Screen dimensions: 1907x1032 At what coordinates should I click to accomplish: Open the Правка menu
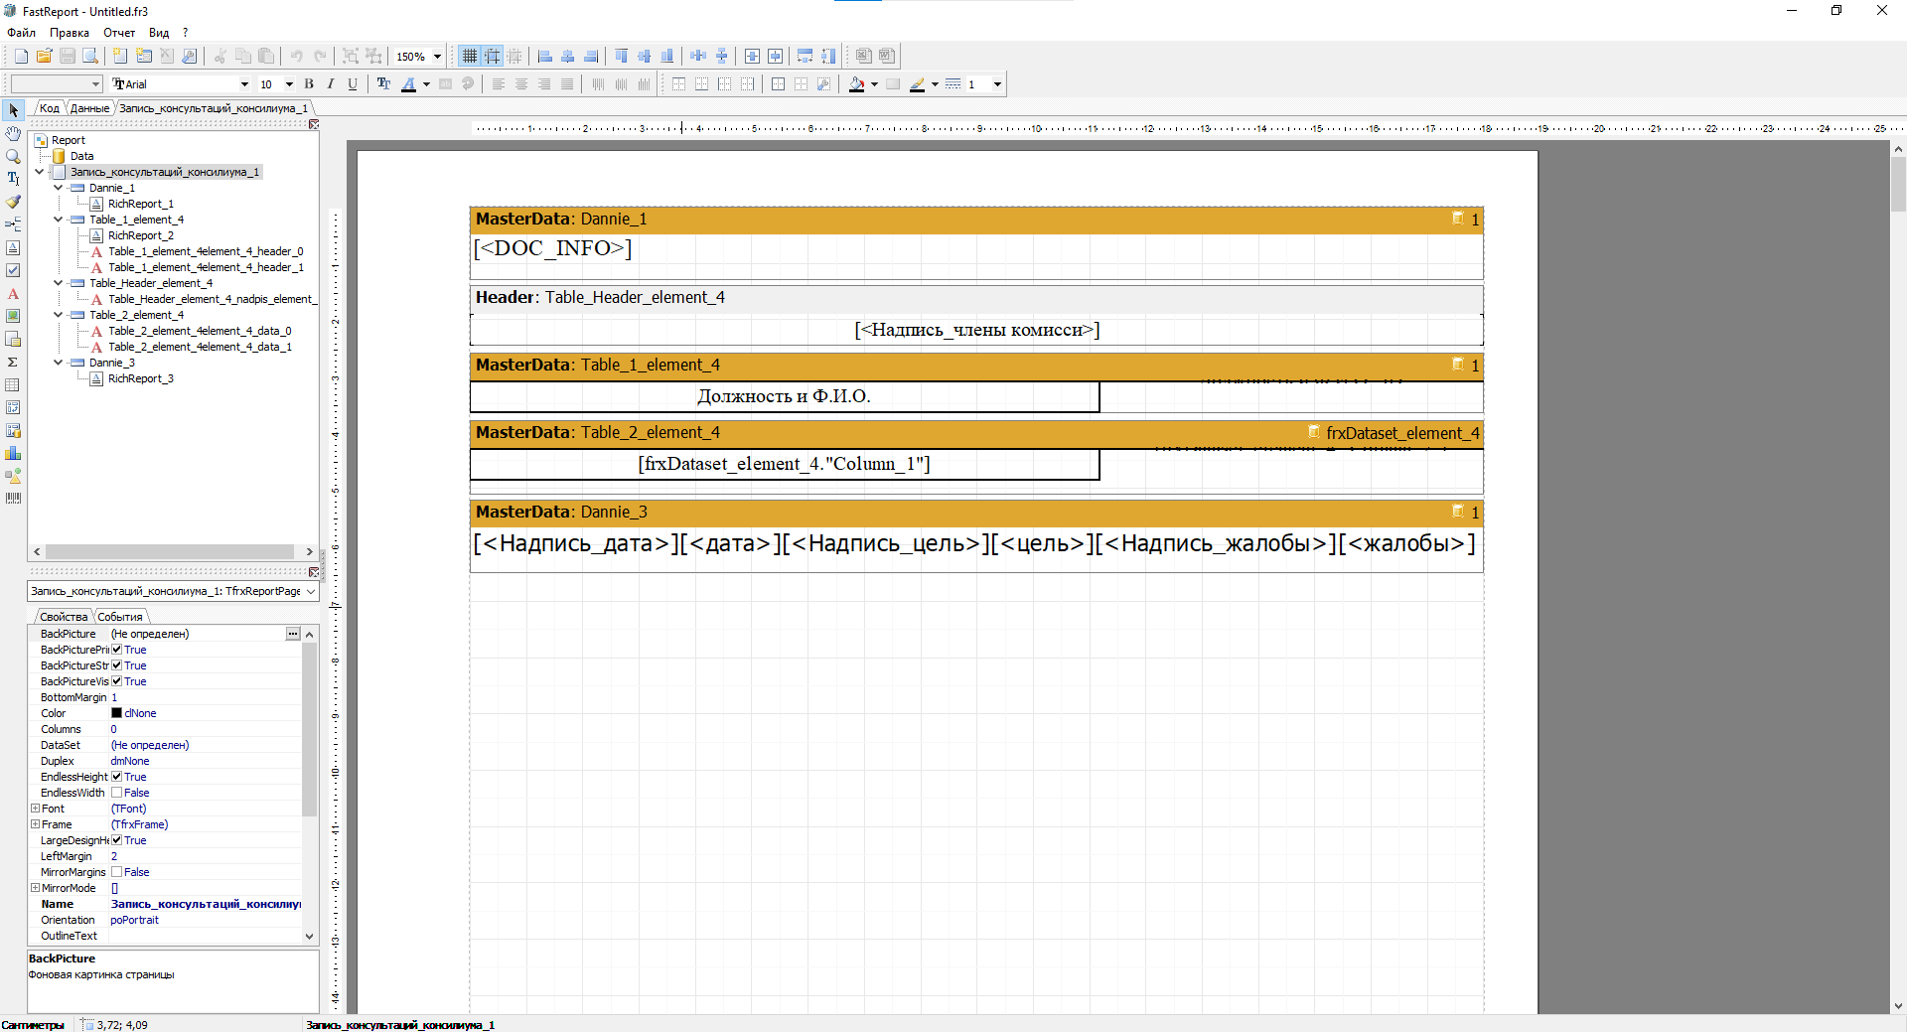tap(70, 33)
